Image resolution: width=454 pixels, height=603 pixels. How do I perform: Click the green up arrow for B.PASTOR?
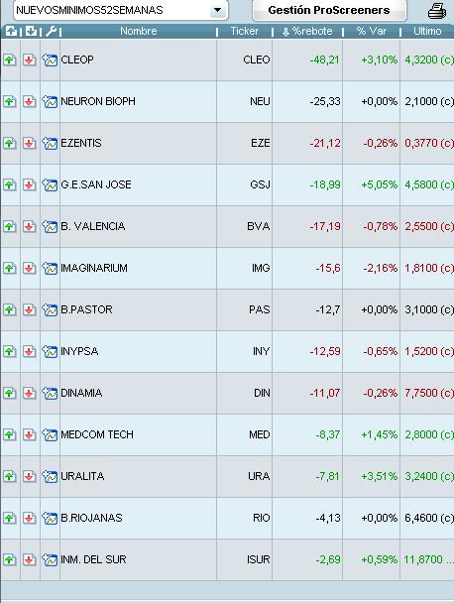(10, 309)
